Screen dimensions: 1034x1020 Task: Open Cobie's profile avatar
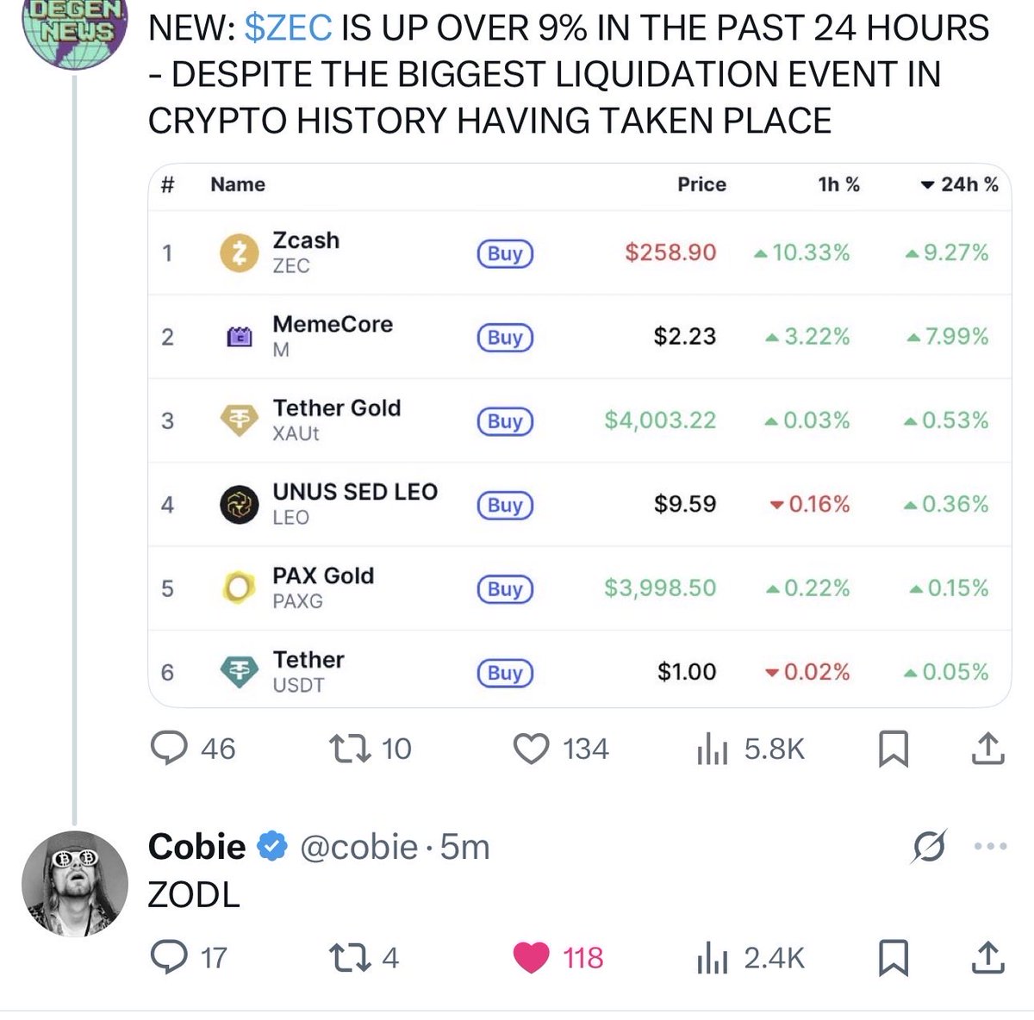(x=74, y=883)
